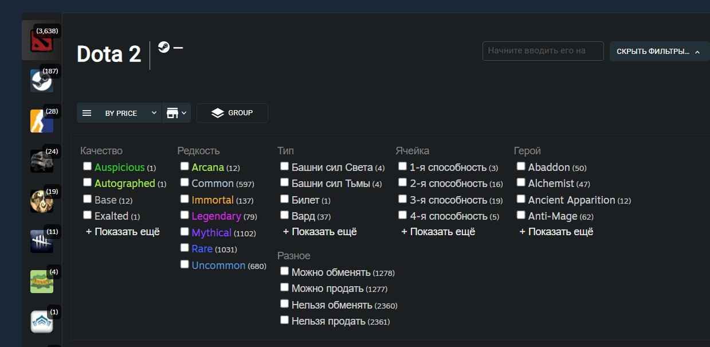710x347 pixels.
Task: Click the marketplace storefront icon in the toolbar
Action: [172, 112]
